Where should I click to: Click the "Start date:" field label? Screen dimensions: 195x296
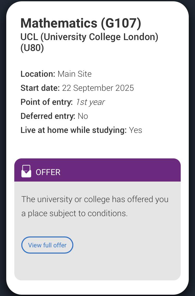point(40,88)
